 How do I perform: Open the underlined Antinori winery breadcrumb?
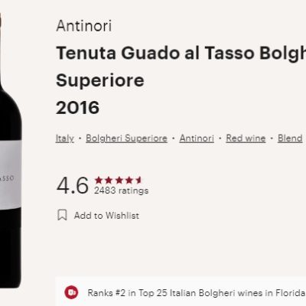pos(197,138)
